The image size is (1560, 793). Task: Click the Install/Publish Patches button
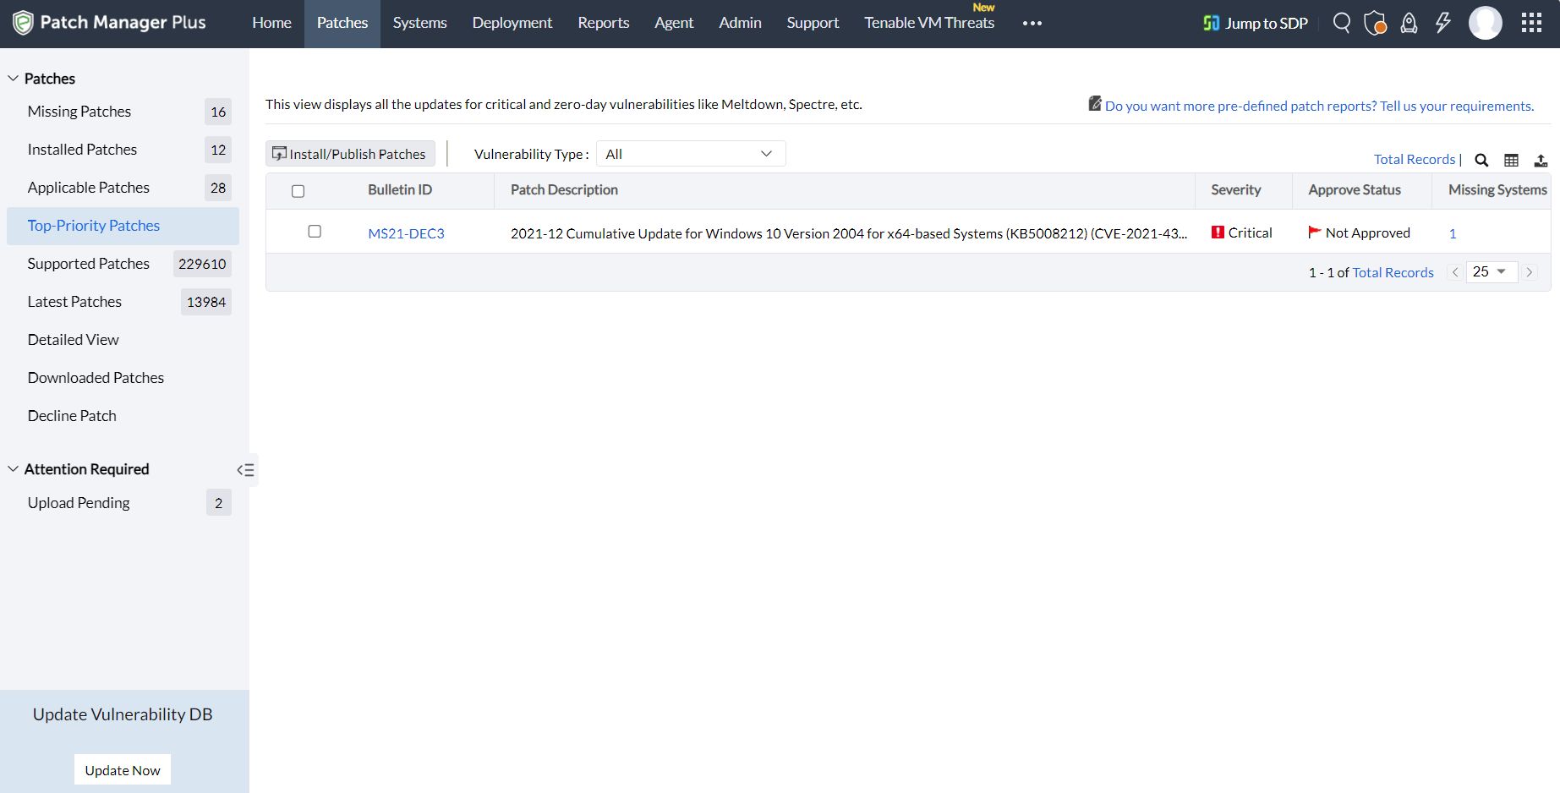coord(350,154)
